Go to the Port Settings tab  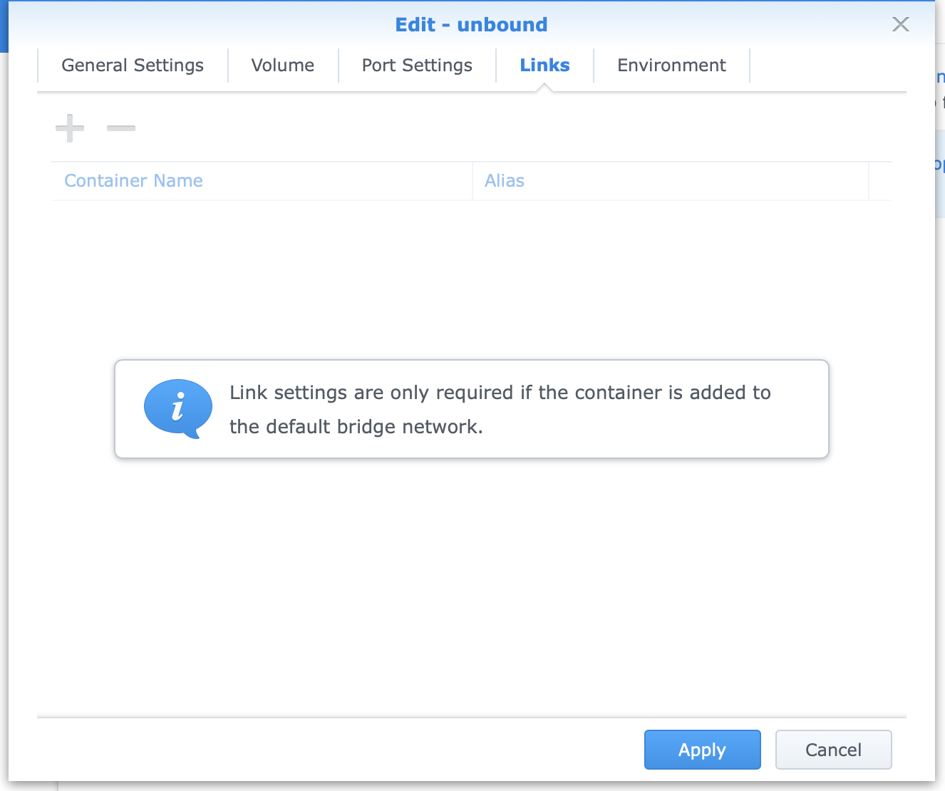tap(417, 66)
